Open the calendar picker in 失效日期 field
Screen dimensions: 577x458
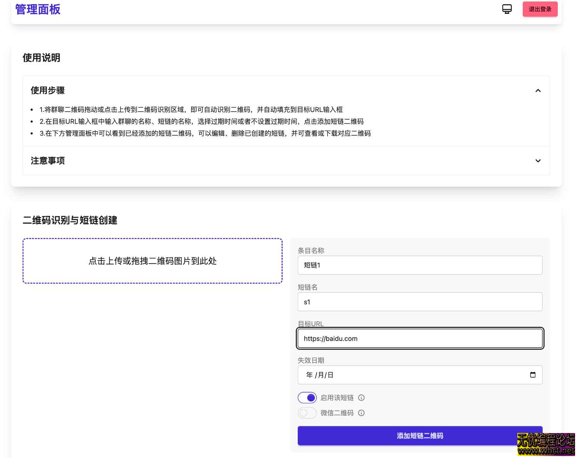pyautogui.click(x=533, y=374)
